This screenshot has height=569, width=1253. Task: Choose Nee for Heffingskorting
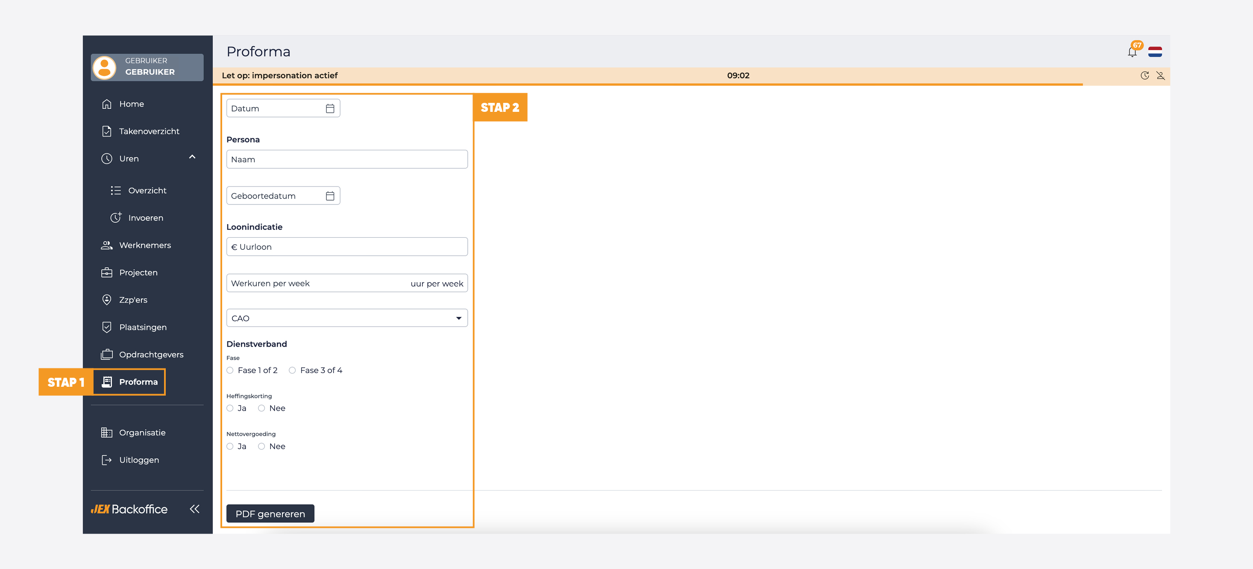pos(262,408)
